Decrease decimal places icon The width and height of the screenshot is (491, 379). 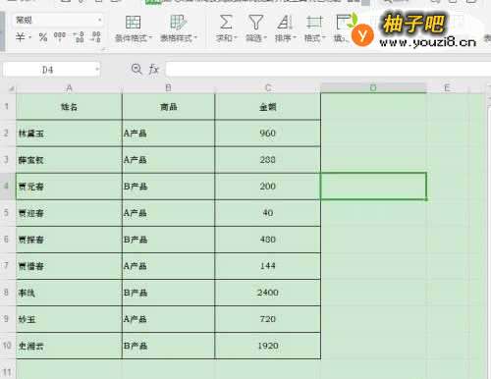96,37
